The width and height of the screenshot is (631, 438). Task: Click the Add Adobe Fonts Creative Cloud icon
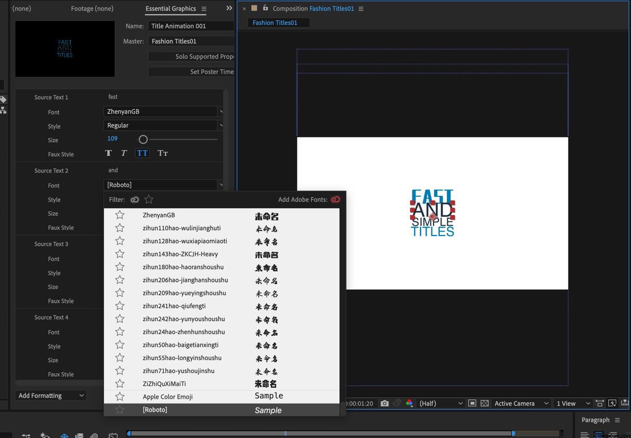(335, 199)
